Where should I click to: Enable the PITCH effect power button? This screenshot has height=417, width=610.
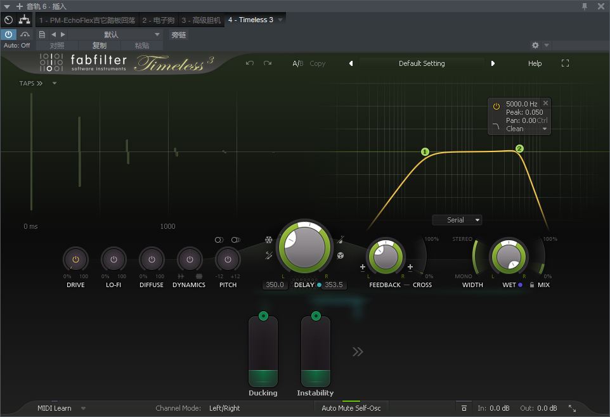point(228,259)
